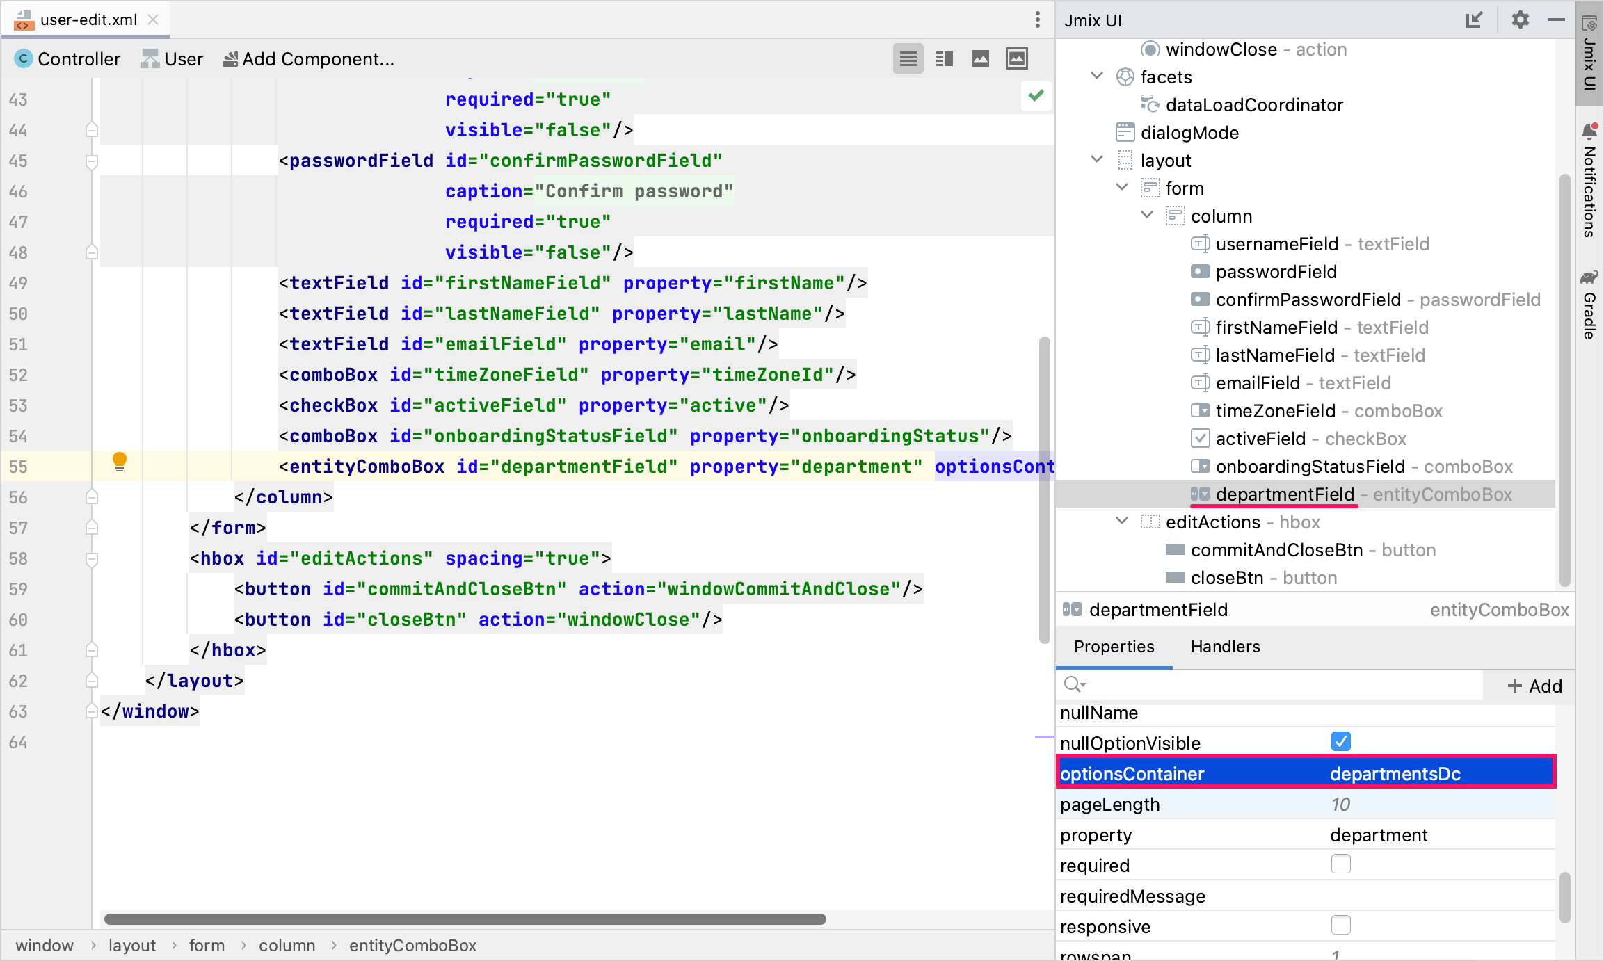Select the optionsContainer property row

pos(1306,773)
